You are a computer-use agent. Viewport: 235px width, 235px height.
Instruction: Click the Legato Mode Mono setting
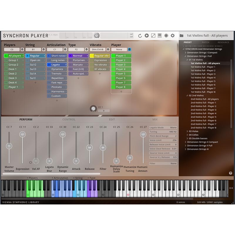(x=163, y=127)
